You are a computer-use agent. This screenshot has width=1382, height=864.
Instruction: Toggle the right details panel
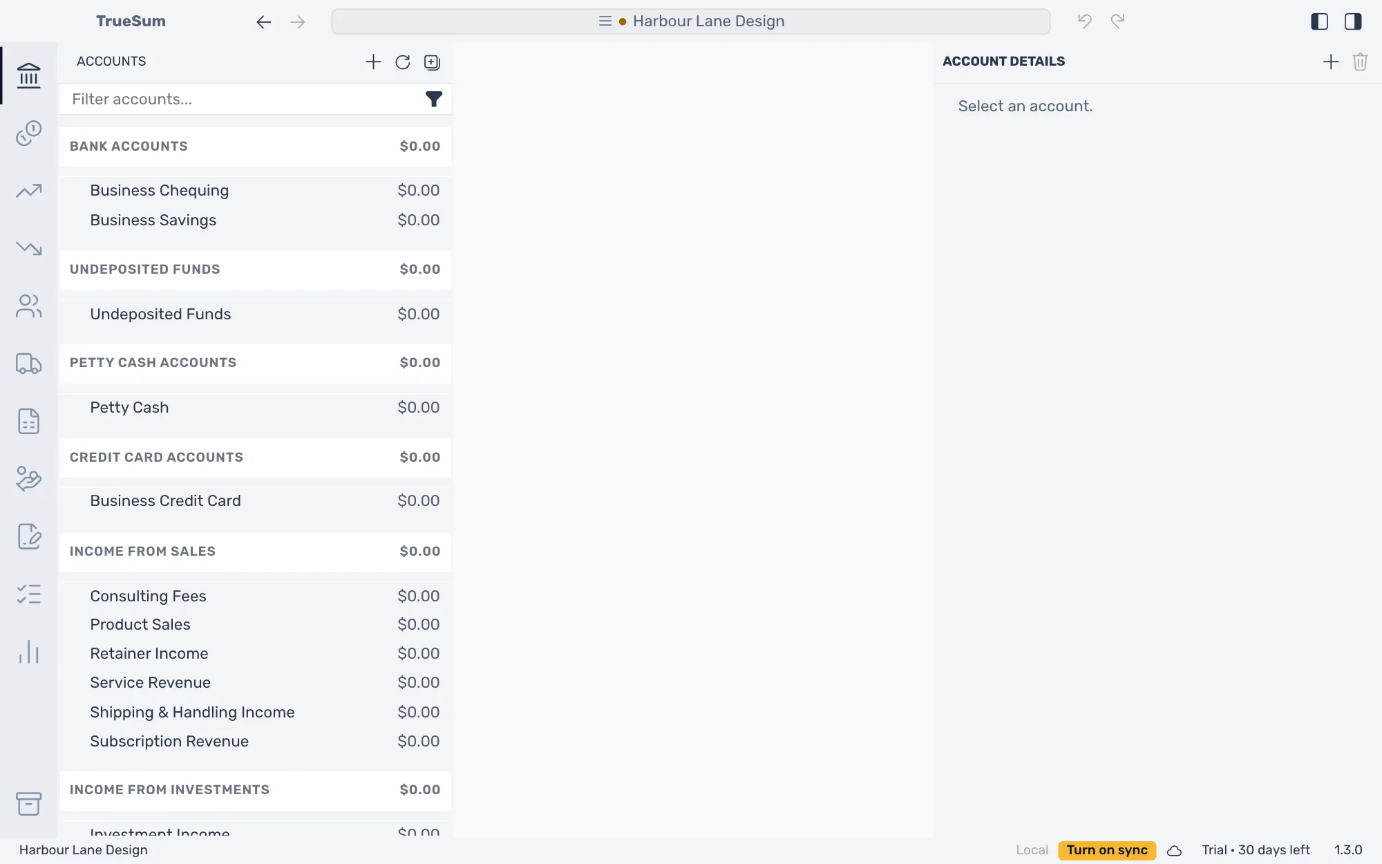coord(1353,21)
